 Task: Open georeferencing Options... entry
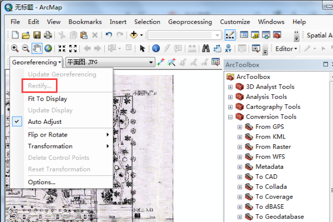(42, 182)
